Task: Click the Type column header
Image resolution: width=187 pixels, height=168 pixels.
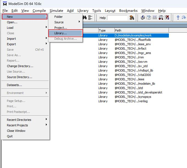Action: (106, 30)
